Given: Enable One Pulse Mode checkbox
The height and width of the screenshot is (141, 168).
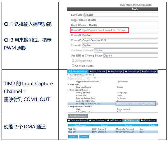Looking at the screenshot, I should click(73, 66).
